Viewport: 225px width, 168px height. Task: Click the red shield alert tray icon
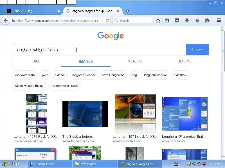[204, 164]
